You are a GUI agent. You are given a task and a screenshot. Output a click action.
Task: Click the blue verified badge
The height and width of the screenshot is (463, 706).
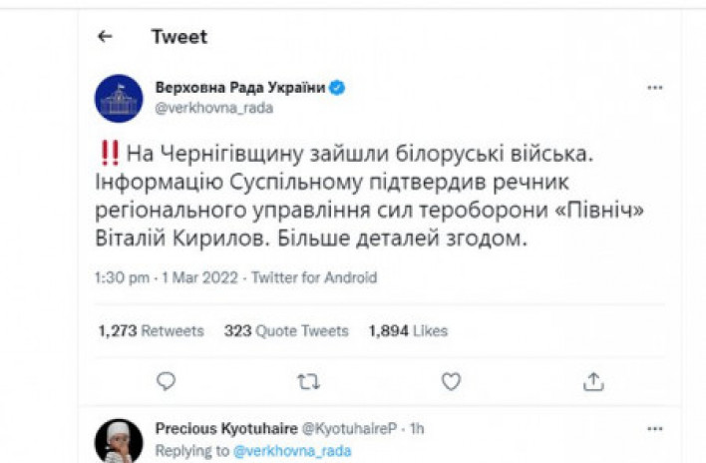338,88
